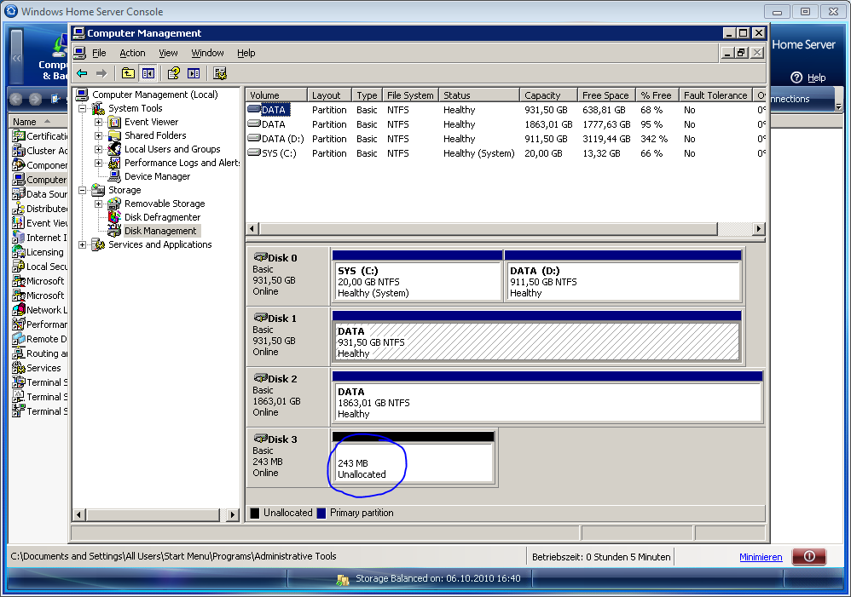
Task: Select the SYS (C:) volume row
Action: tap(279, 153)
